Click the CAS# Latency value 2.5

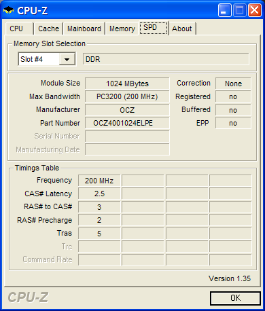(99, 194)
